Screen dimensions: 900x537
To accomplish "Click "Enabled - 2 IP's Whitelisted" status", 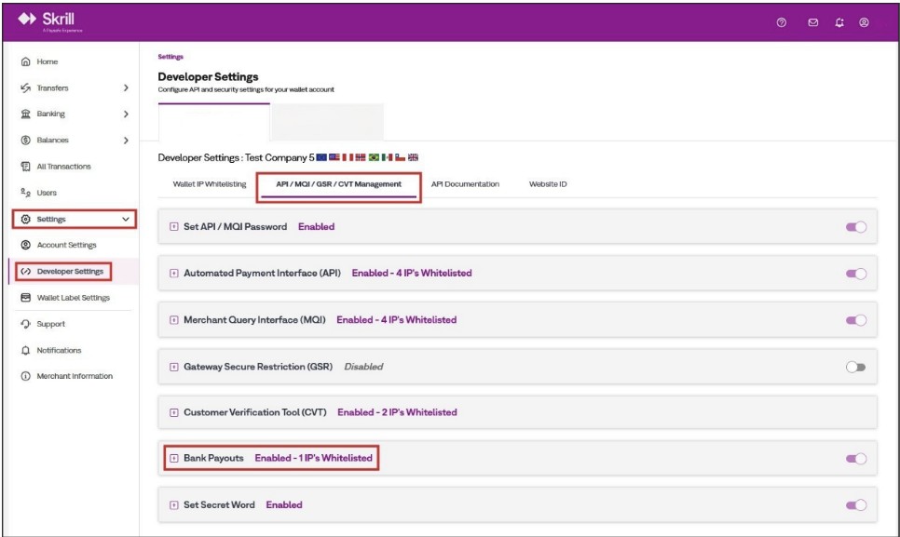I will tap(397, 412).
